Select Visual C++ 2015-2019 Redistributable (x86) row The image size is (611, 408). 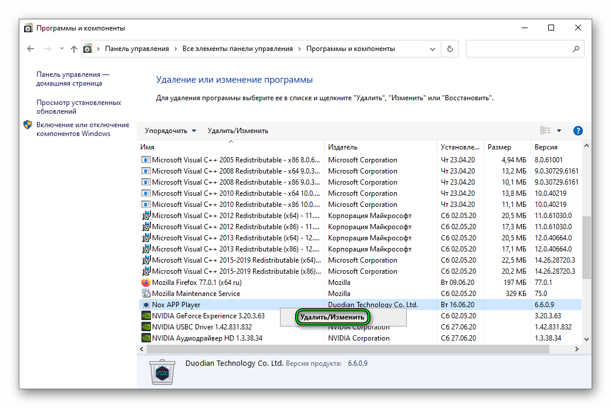click(x=360, y=271)
